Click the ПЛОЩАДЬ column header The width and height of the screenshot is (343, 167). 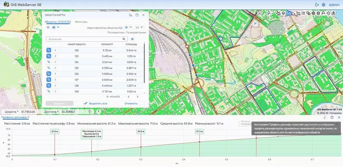(x=131, y=45)
